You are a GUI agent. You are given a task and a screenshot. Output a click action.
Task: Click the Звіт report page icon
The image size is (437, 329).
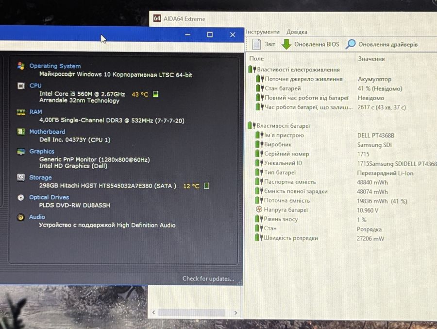[x=256, y=44]
